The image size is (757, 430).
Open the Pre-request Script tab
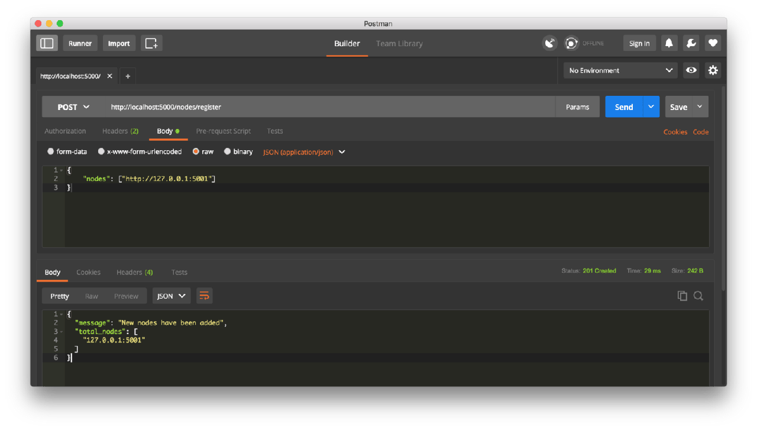click(x=223, y=131)
